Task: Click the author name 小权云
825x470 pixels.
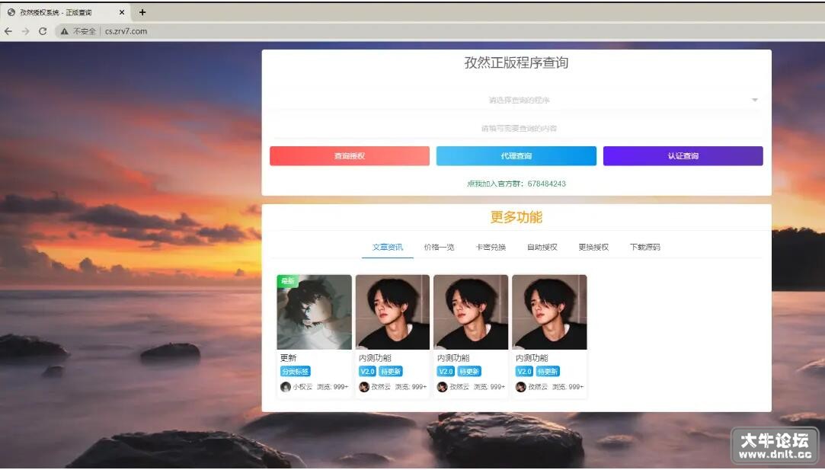Action: [302, 387]
